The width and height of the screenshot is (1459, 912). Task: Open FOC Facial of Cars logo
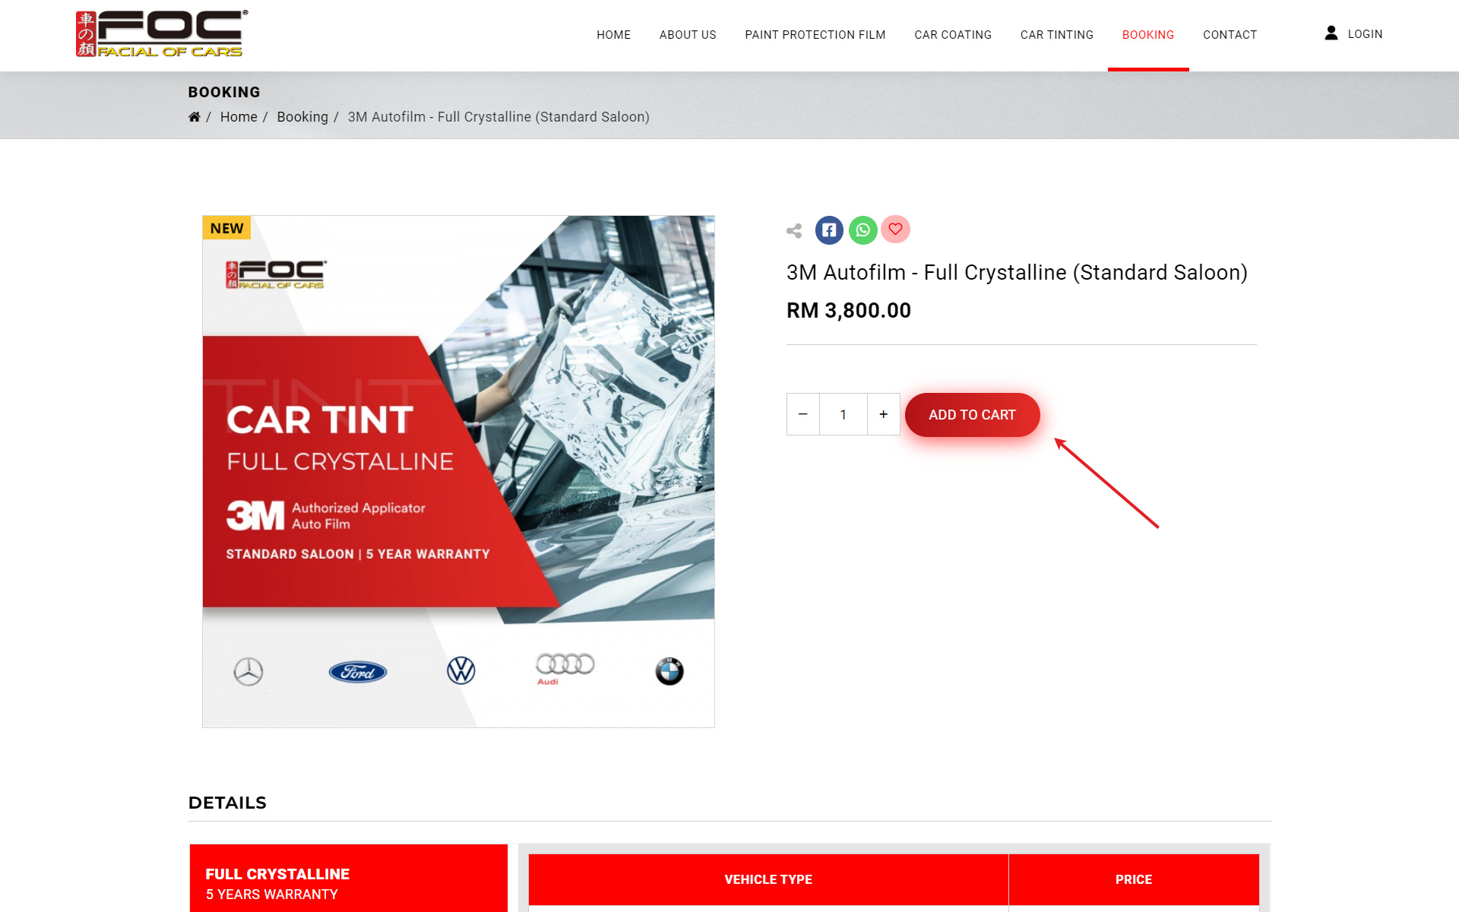162,33
